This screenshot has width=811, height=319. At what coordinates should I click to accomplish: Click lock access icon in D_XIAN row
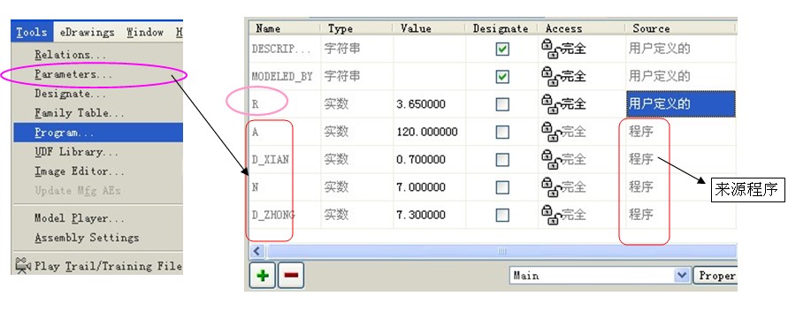[x=550, y=159]
